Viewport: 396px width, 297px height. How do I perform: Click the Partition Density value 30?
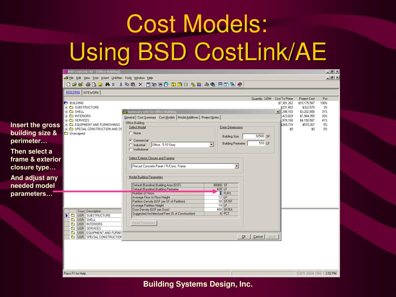click(213, 201)
